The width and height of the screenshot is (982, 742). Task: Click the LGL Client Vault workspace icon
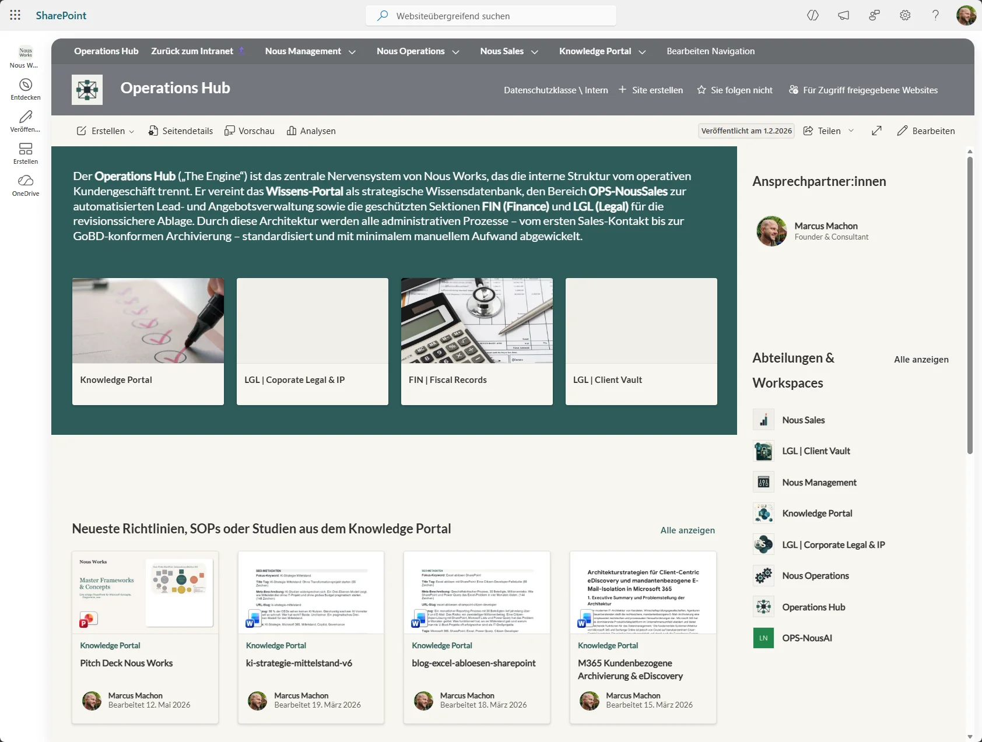[763, 451]
